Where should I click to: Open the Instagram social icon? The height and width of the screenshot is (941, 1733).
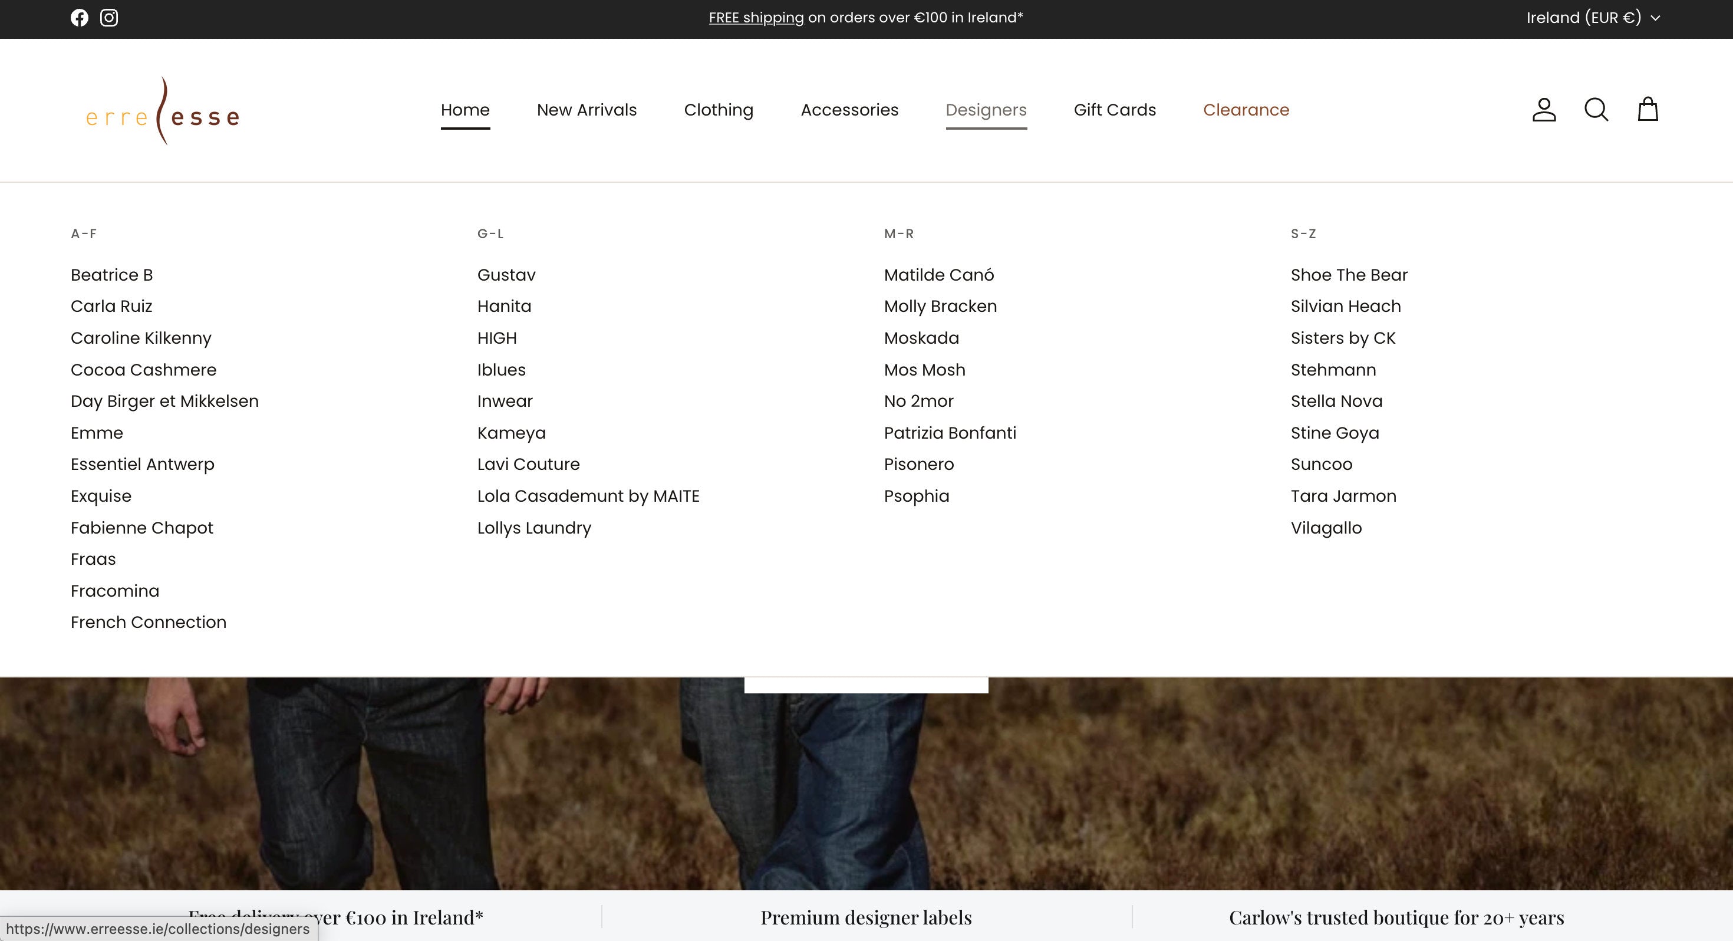pyautogui.click(x=109, y=18)
